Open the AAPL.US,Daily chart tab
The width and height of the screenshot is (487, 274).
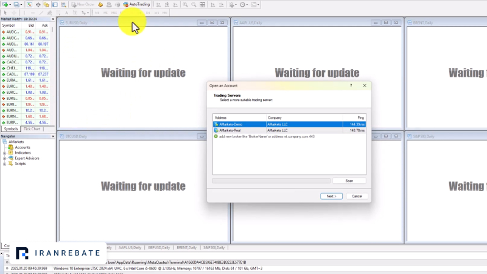point(130,248)
